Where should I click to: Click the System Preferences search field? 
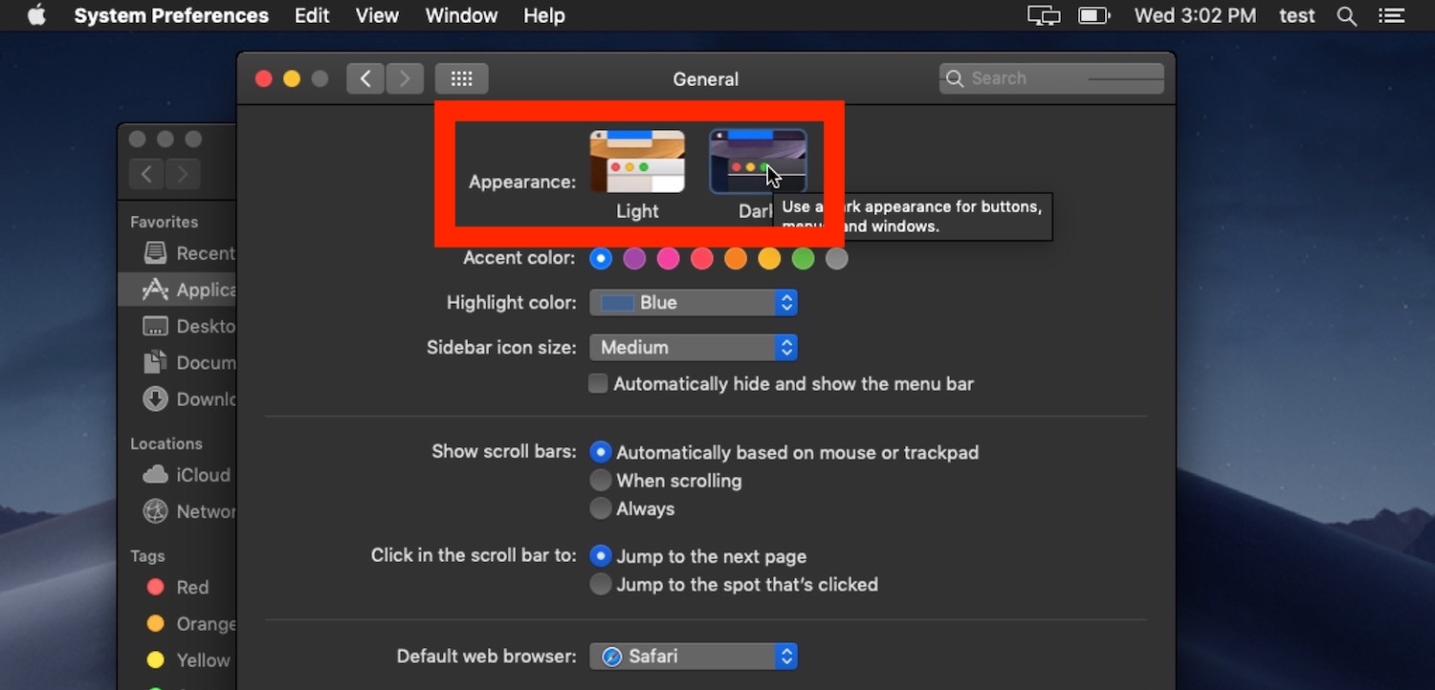(1051, 78)
